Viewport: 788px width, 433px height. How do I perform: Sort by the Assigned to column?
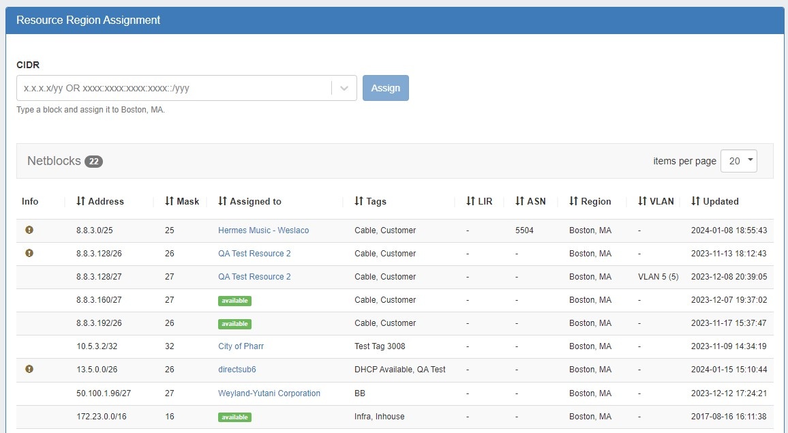[249, 201]
